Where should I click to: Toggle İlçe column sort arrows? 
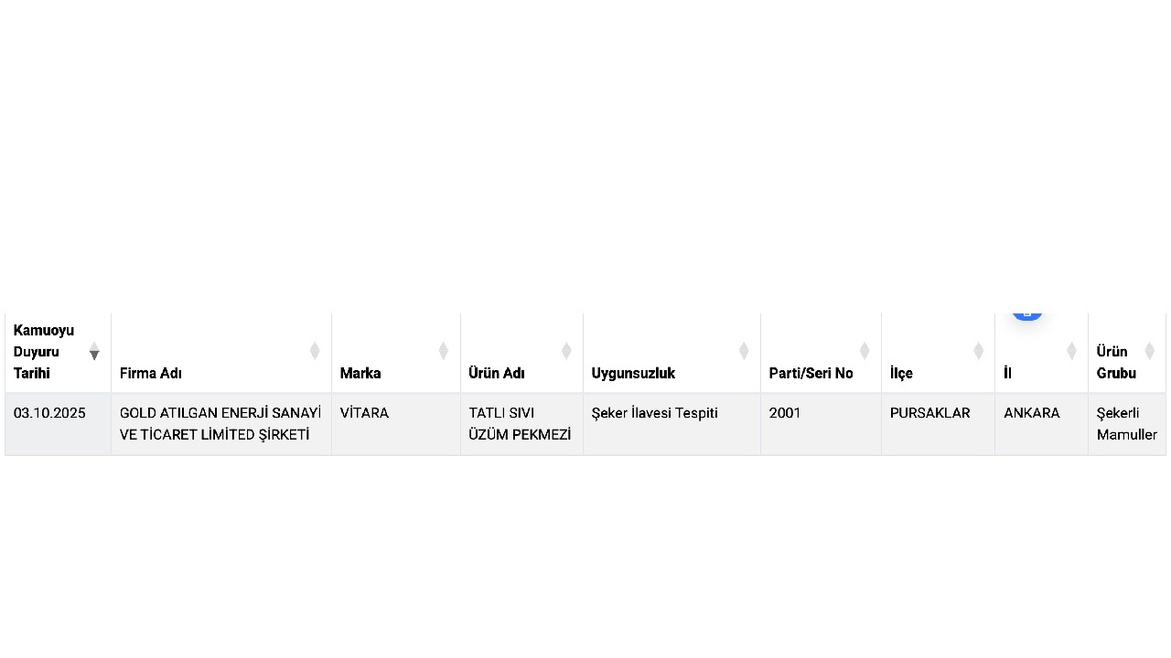pos(978,351)
